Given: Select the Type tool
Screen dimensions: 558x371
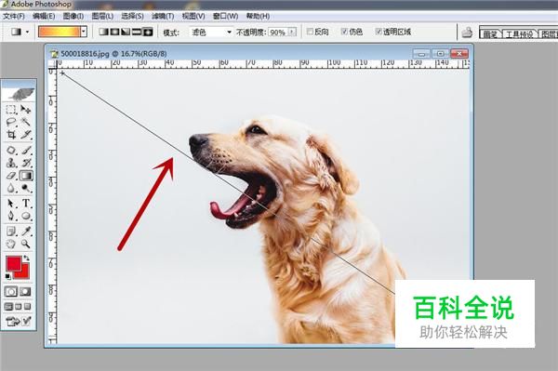Looking at the screenshot, I should [x=26, y=204].
